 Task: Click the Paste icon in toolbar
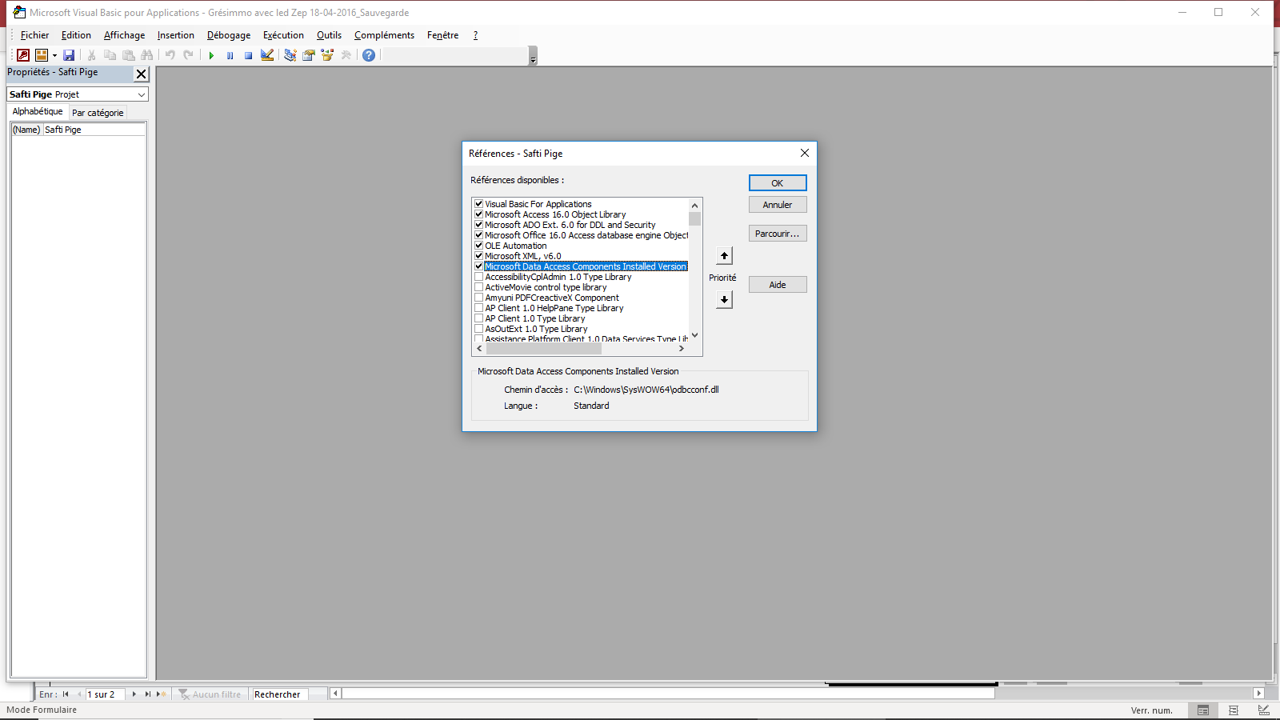point(128,55)
